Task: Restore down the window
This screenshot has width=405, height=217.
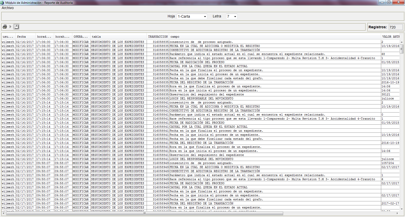Action: tap(389, 2)
